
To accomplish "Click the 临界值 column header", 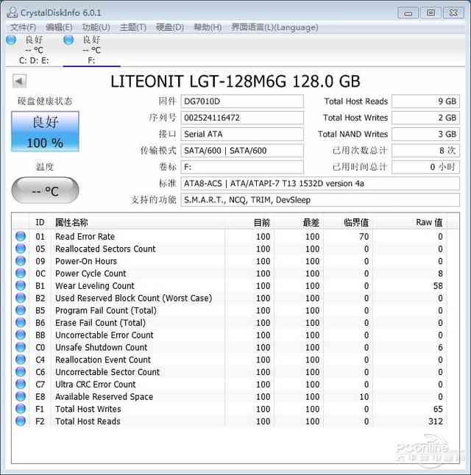I will [348, 222].
